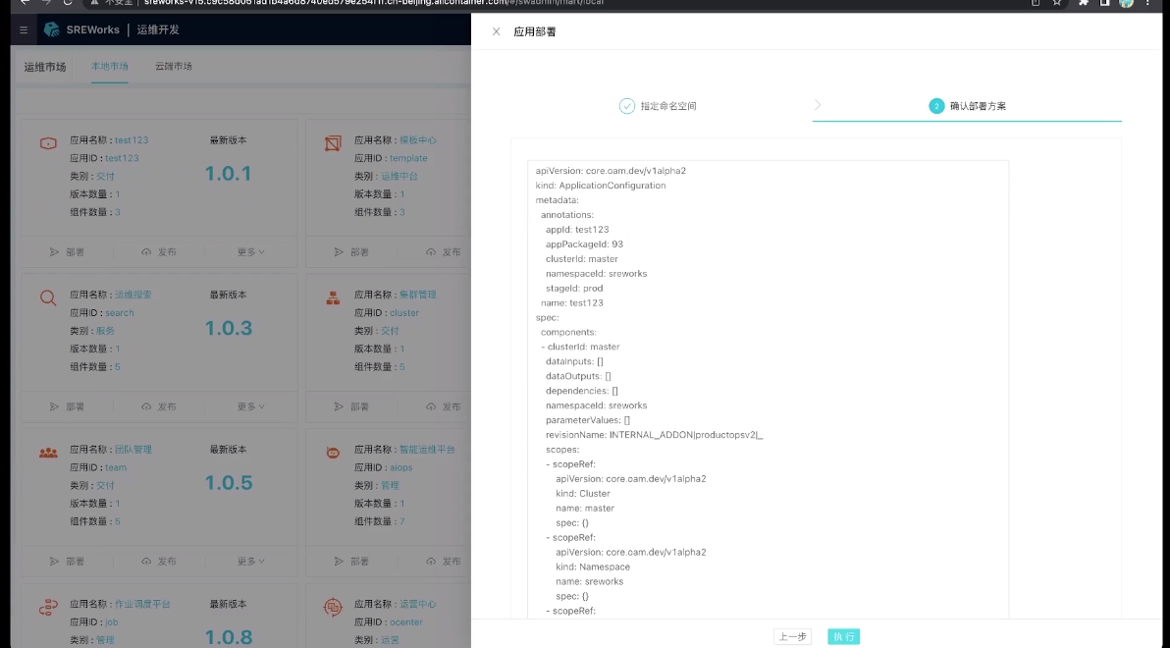Close the 应用部署 drawer with X

[496, 31]
